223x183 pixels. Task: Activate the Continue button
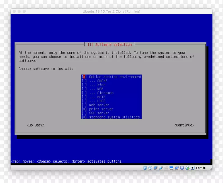[184, 125]
